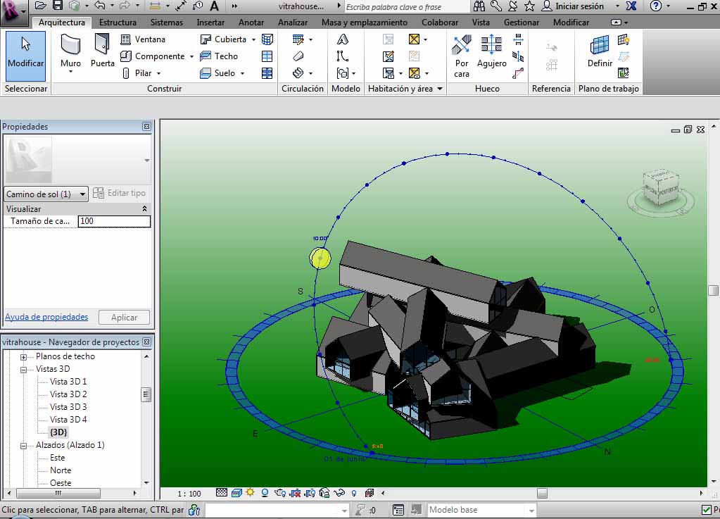Open the Ayuda de propiedades link
This screenshot has height=519, width=720.
pyautogui.click(x=46, y=317)
